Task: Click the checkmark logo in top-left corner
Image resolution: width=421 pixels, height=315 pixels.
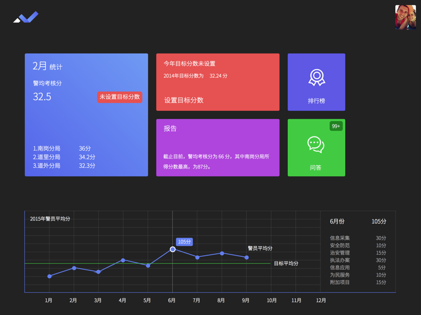Action: point(26,17)
